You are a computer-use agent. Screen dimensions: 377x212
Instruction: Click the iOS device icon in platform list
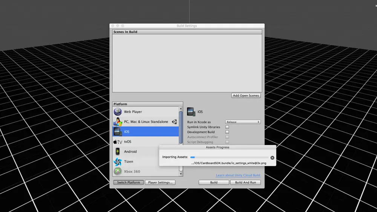click(118, 131)
